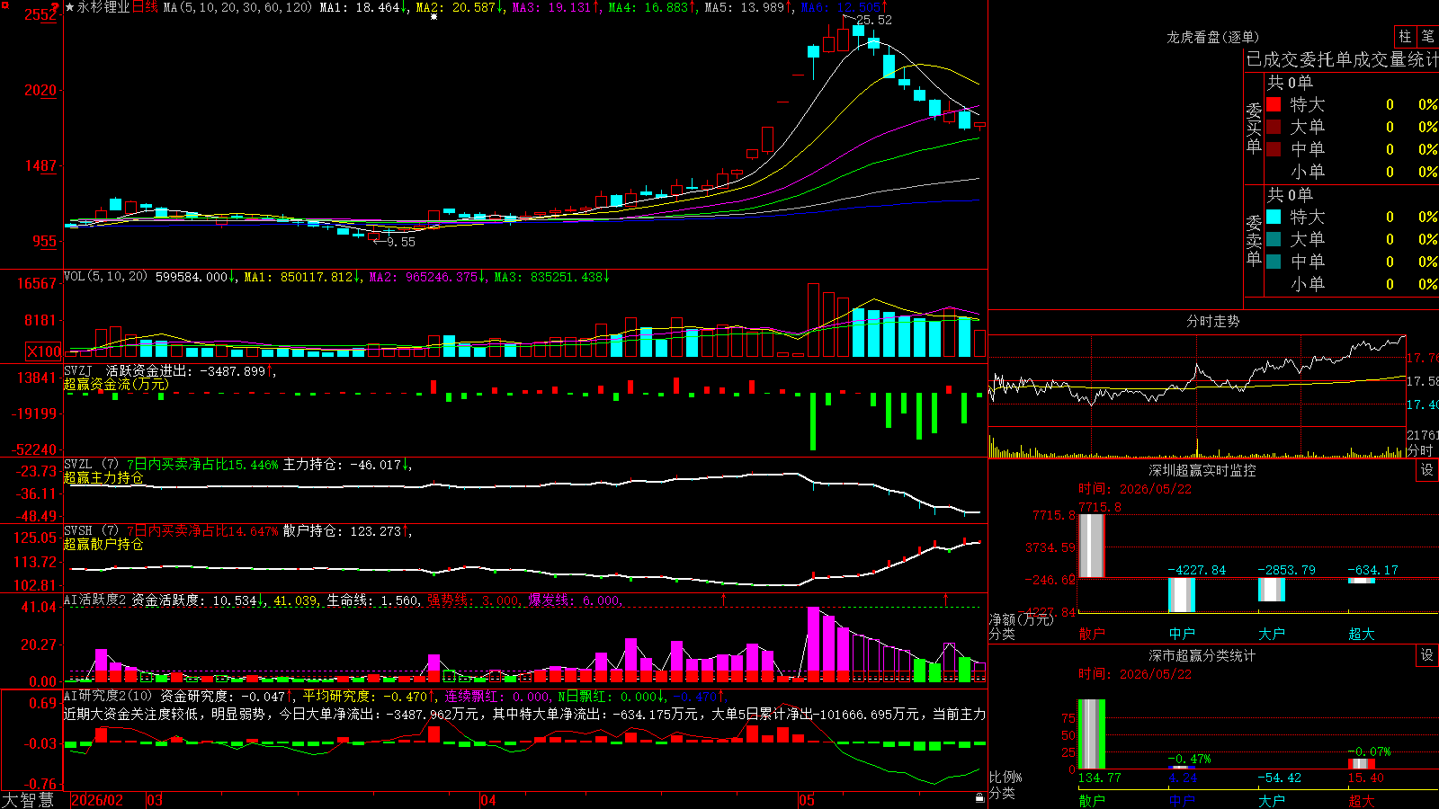The image size is (1439, 809).
Task: Click the 大单 row in 委卖单 section
Action: pyautogui.click(x=1352, y=239)
